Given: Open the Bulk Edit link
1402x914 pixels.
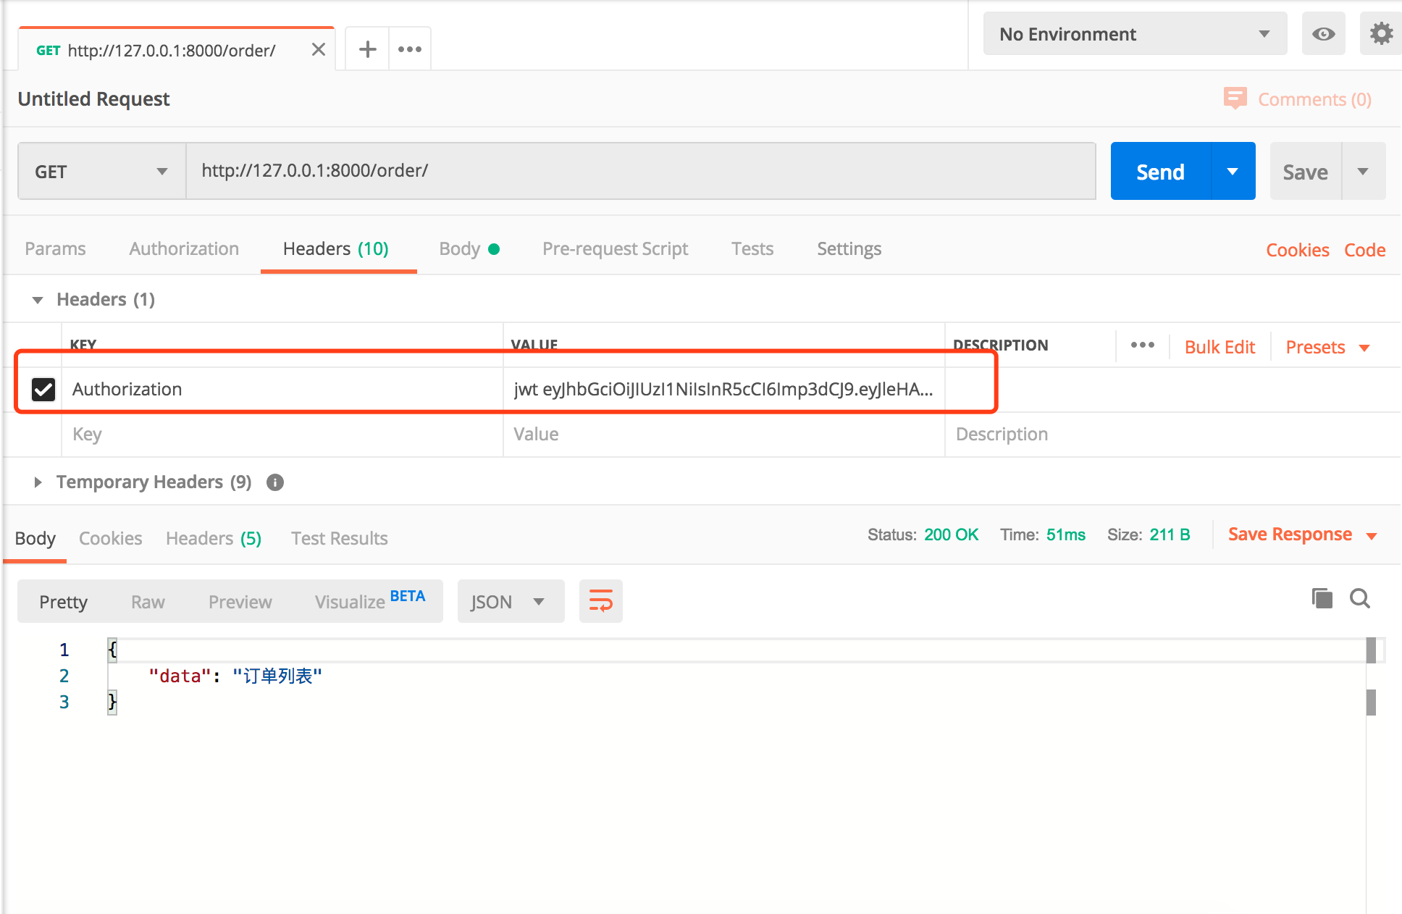Looking at the screenshot, I should click(x=1220, y=347).
